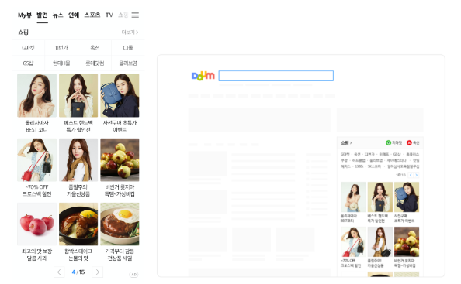Viewport: 461px width, 284px height.
Task: Open 올리자마자 BEST 코디 product image in mobile grid
Action: 36,95
